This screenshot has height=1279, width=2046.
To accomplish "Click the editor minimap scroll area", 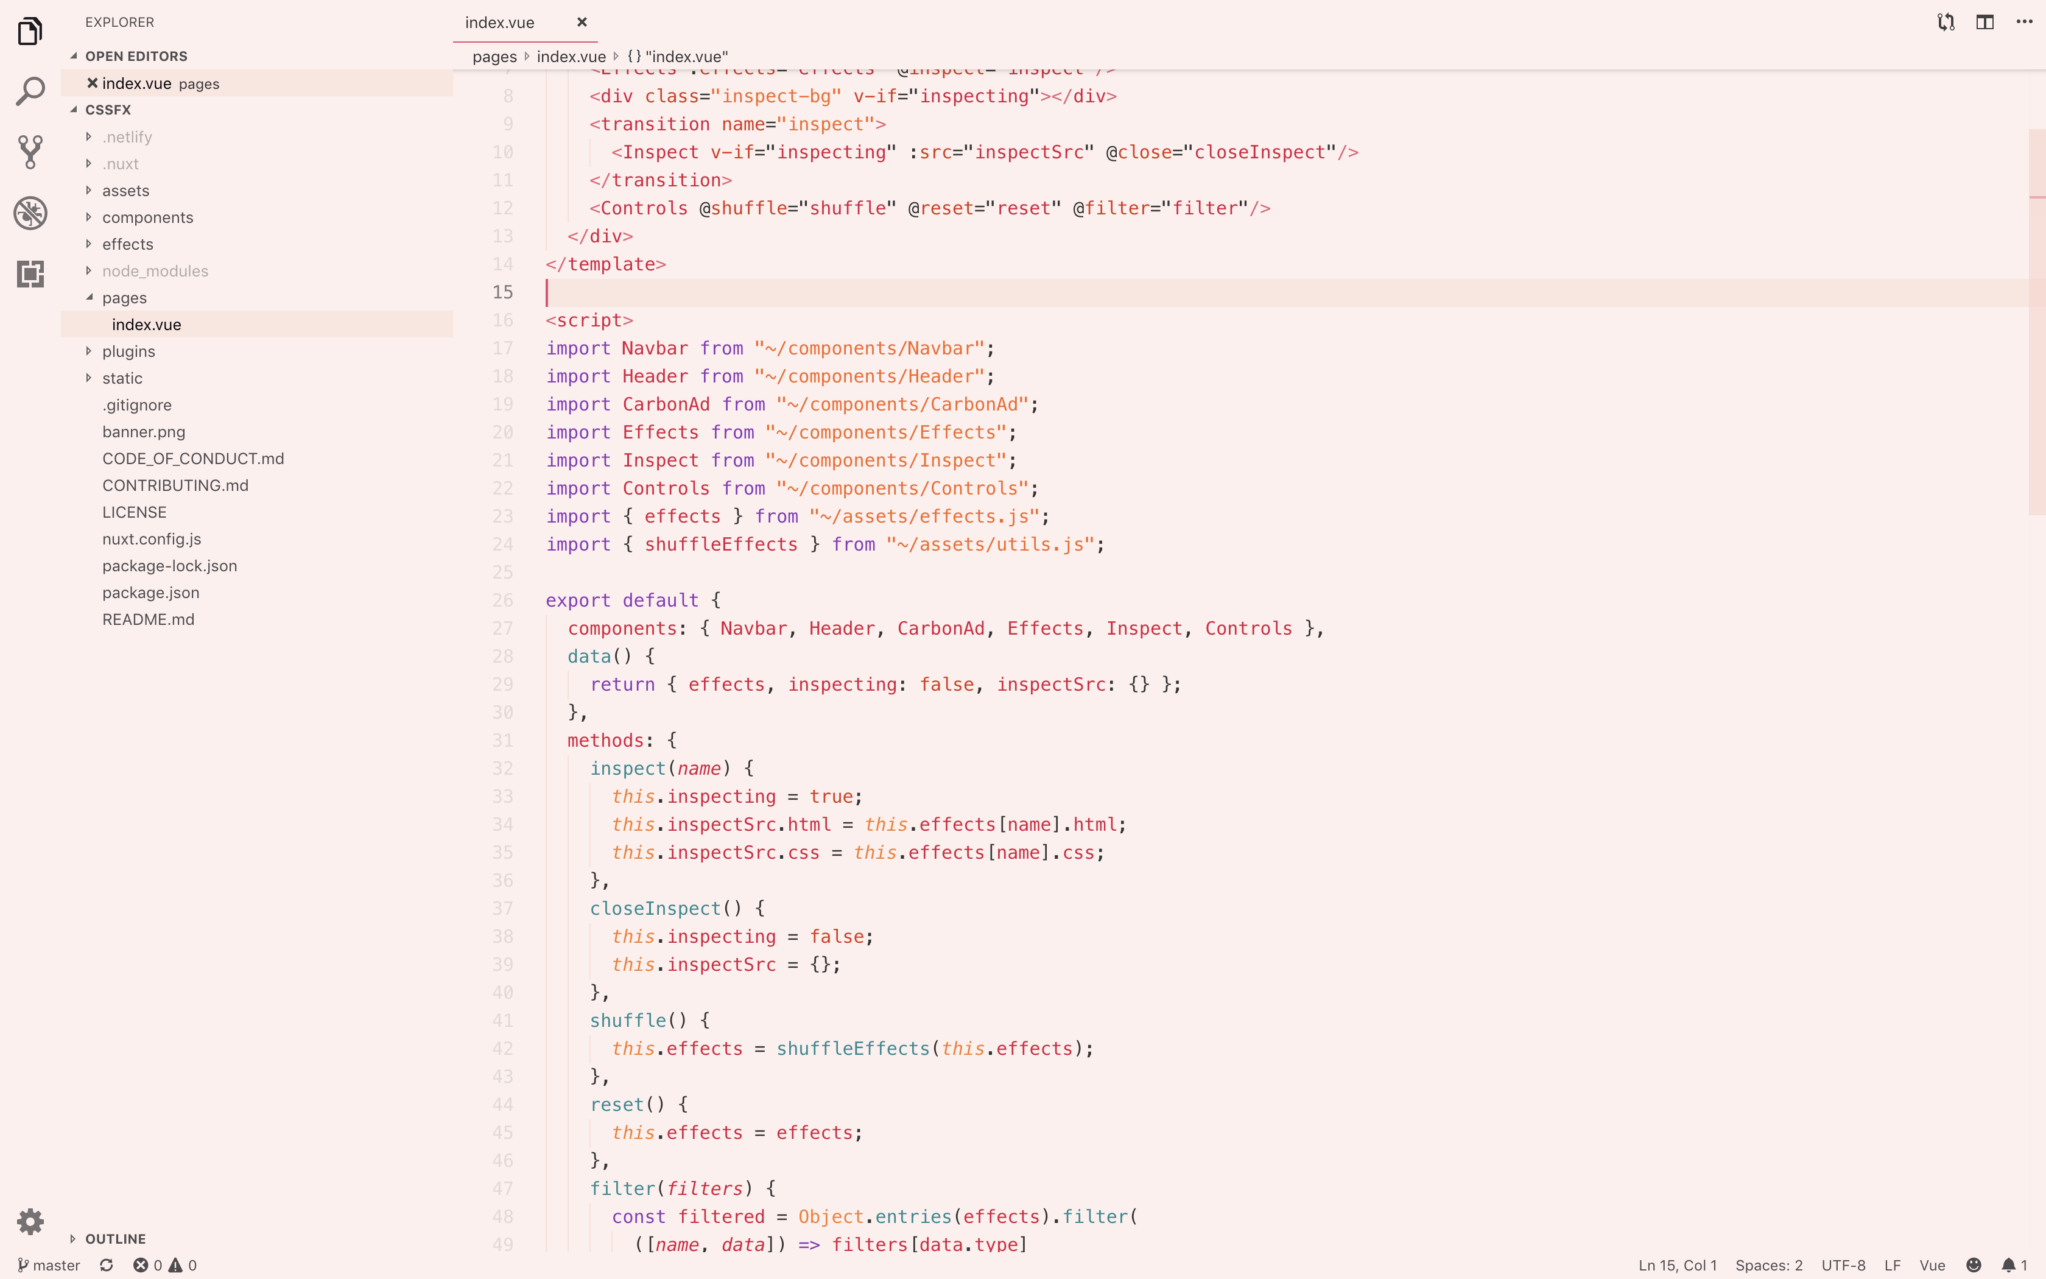I will 2037,322.
